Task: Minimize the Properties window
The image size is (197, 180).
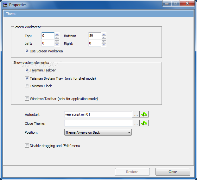Action: pos(167,3)
